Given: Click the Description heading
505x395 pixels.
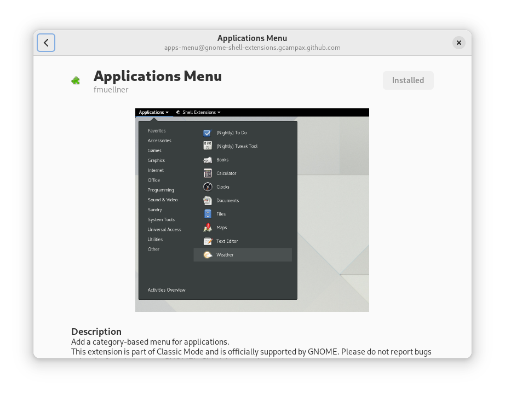Looking at the screenshot, I should (96, 332).
